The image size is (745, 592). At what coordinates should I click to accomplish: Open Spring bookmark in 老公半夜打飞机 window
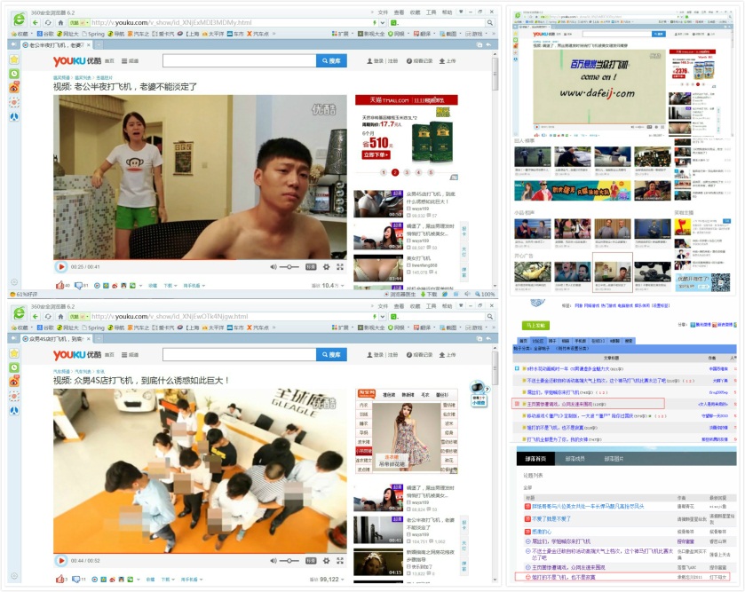pyautogui.click(x=93, y=34)
